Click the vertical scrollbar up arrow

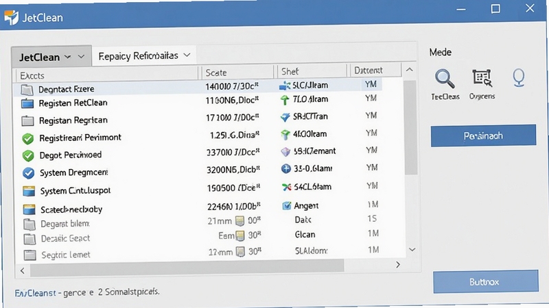(x=409, y=70)
